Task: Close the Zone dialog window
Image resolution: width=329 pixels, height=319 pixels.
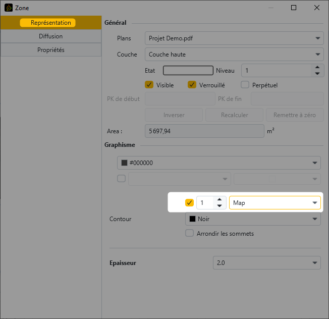Action: pyautogui.click(x=316, y=8)
